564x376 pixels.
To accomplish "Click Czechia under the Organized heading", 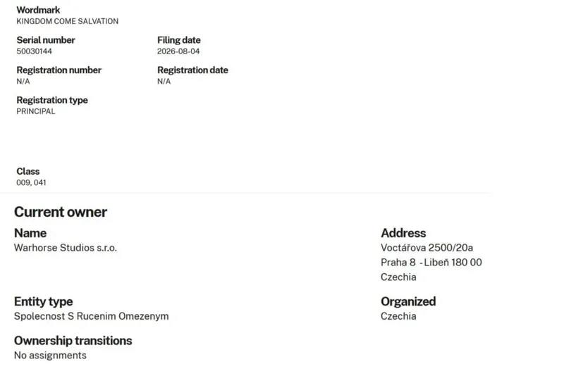I will [398, 316].
